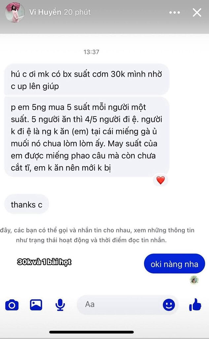
Task: Tap the 'thanks c' message bubble
Action: [26, 204]
